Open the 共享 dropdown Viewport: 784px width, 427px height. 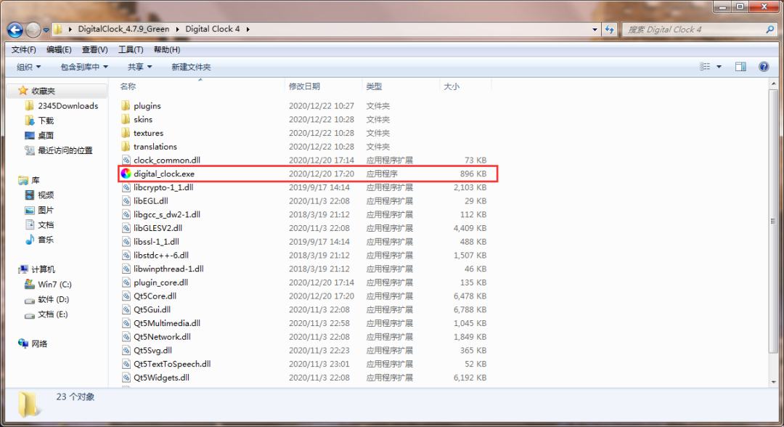(x=139, y=67)
